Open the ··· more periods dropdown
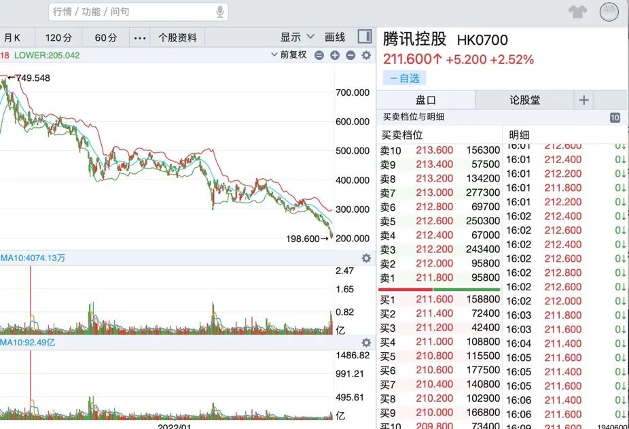This screenshot has height=429, width=629. pos(140,37)
